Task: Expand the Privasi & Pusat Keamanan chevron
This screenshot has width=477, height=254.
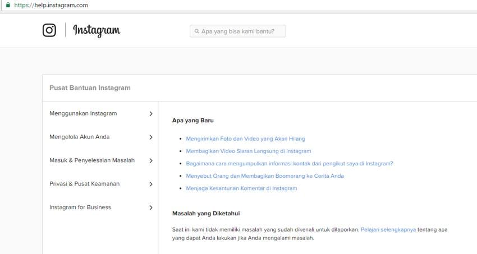Action: 150,184
